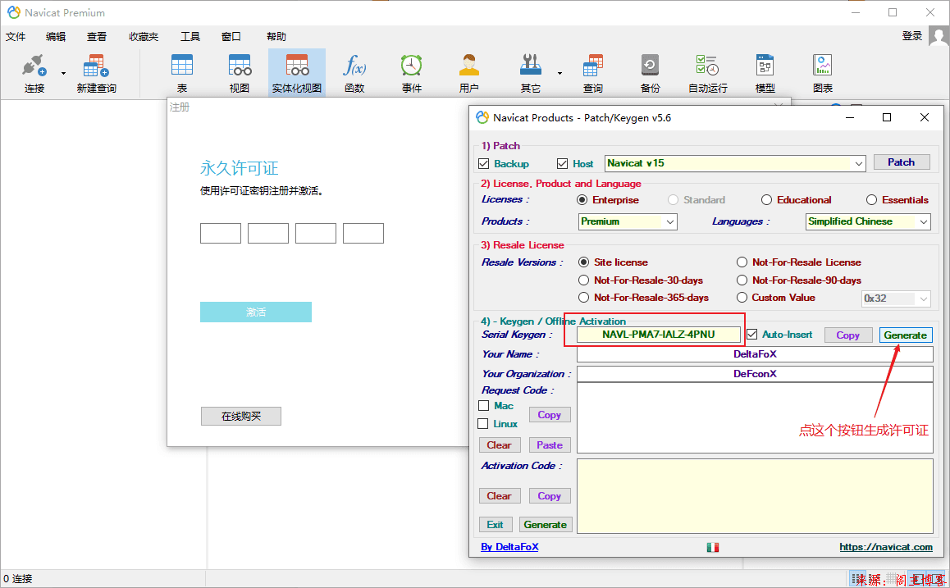Enable the Linux checkbox under Request Code
The width and height of the screenshot is (950, 588).
tap(483, 423)
